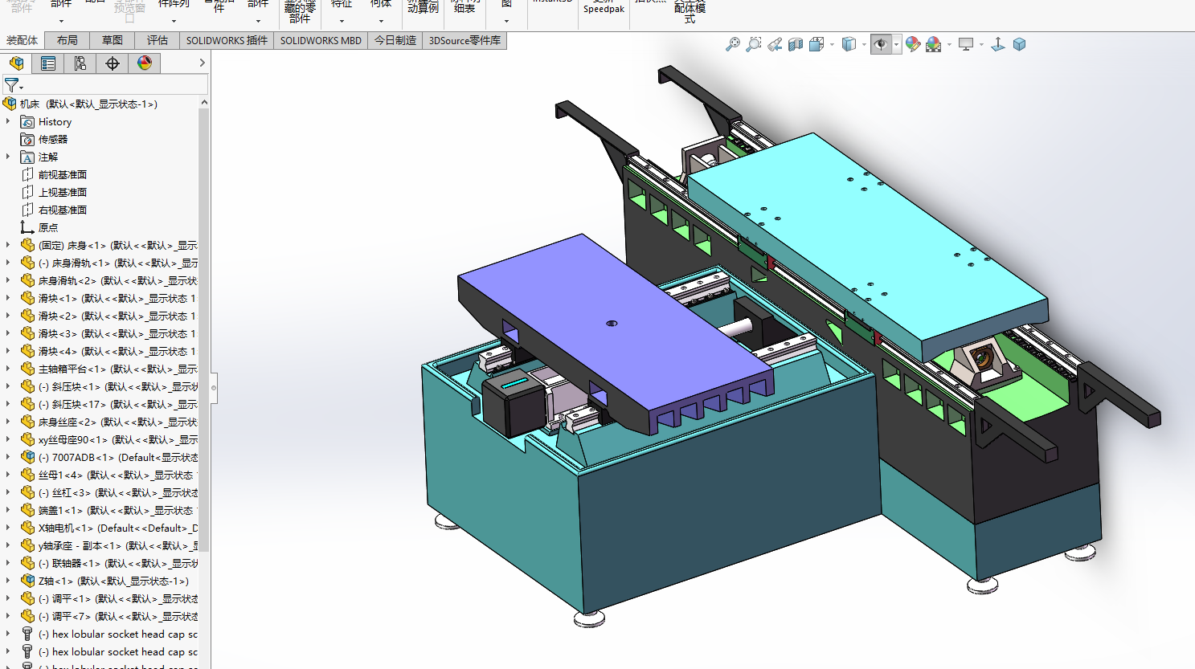Open the View Settings monitor icon

[966, 44]
